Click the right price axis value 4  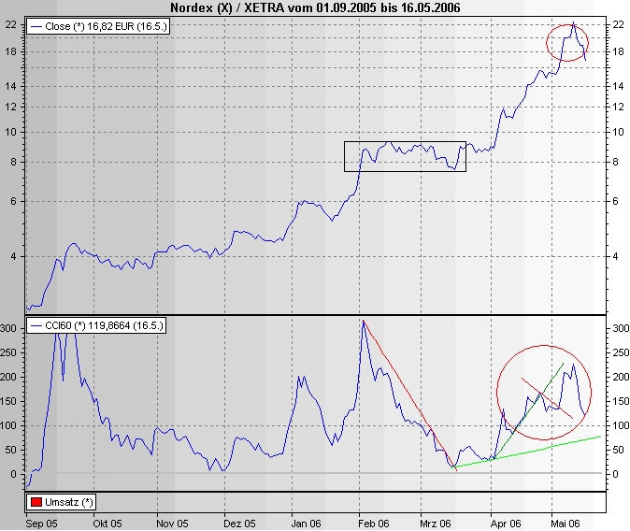click(x=615, y=256)
